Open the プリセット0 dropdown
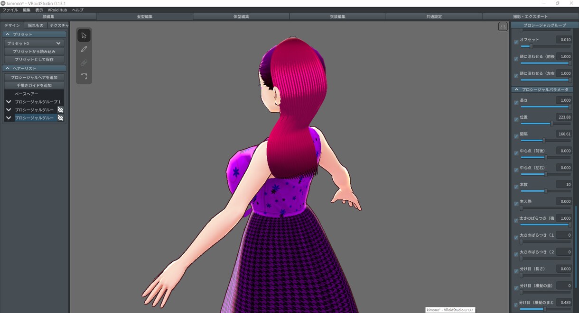 [x=34, y=43]
